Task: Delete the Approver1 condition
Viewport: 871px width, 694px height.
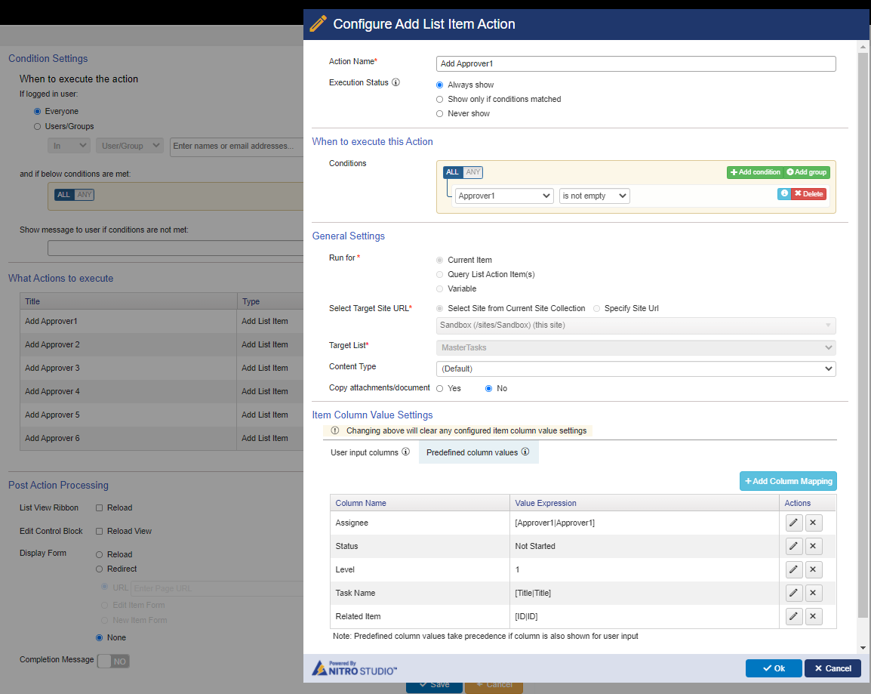Action: click(809, 193)
